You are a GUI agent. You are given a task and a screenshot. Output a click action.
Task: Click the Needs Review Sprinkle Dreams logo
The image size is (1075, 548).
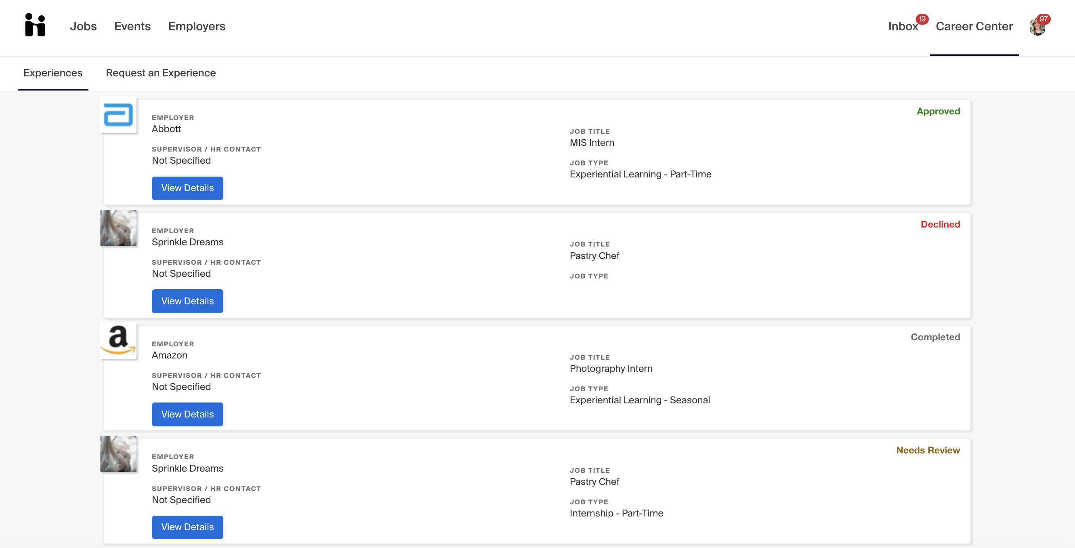click(118, 454)
